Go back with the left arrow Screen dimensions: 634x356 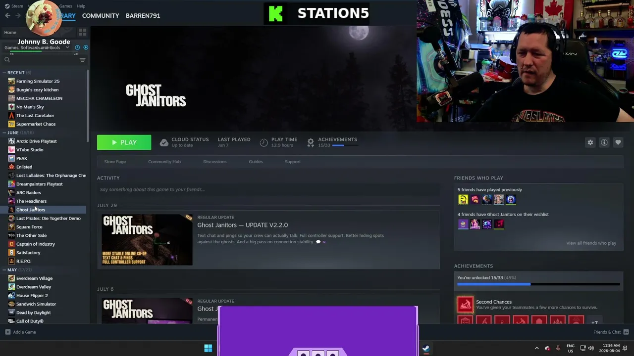tap(7, 15)
